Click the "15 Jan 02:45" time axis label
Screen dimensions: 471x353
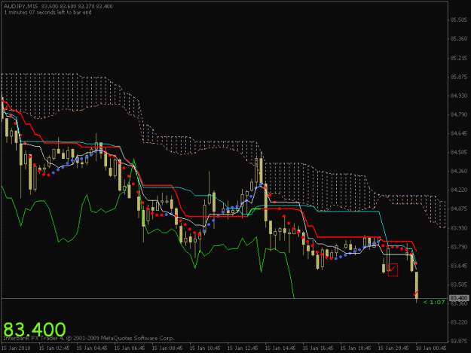pyautogui.click(x=54, y=348)
